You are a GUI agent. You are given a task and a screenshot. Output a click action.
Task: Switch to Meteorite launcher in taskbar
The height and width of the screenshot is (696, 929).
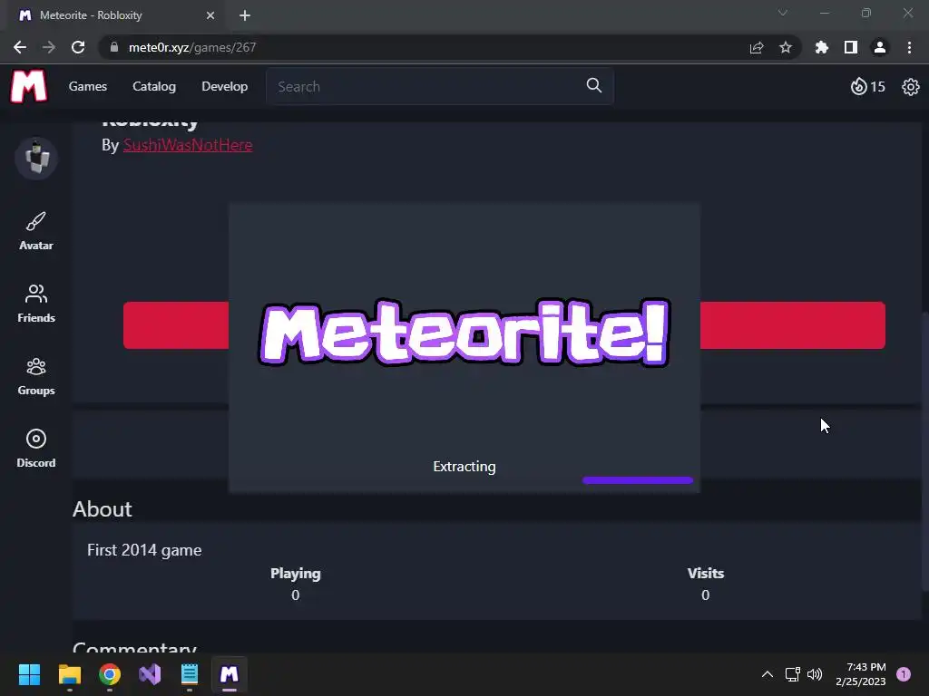230,674
